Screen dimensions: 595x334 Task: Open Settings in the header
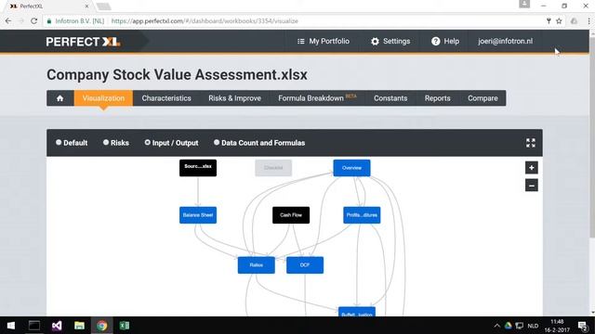(x=390, y=41)
